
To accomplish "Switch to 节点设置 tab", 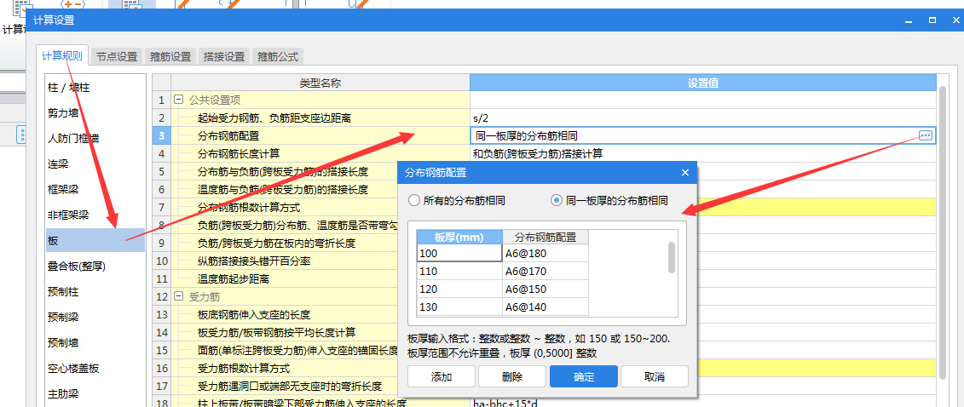I will click(x=117, y=56).
